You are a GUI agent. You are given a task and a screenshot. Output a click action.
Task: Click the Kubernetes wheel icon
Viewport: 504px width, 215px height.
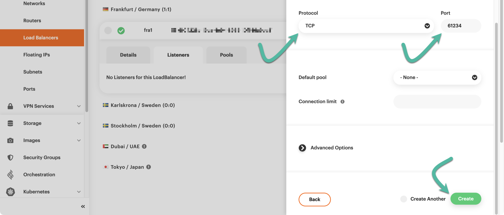point(10,192)
